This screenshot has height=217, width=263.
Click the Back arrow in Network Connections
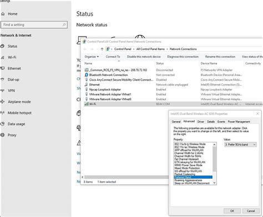click(x=85, y=49)
